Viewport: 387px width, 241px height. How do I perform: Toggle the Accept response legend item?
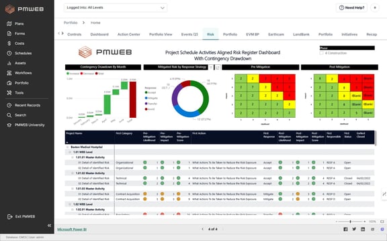(150, 92)
